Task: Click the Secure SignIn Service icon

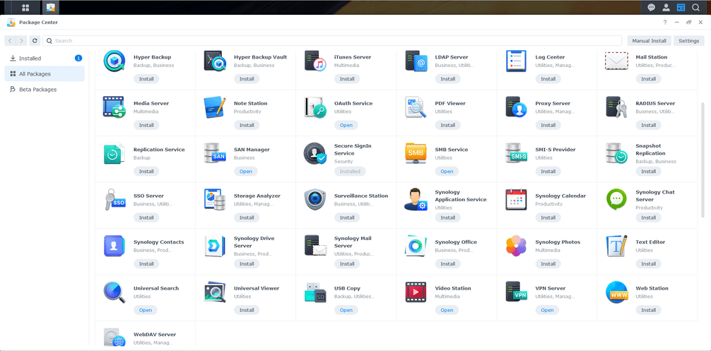Action: click(x=315, y=153)
